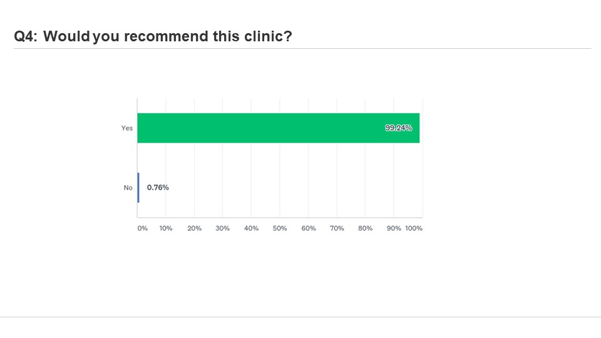This screenshot has width=601, height=338.
Task: Click the 50% axis tick label
Action: click(280, 228)
